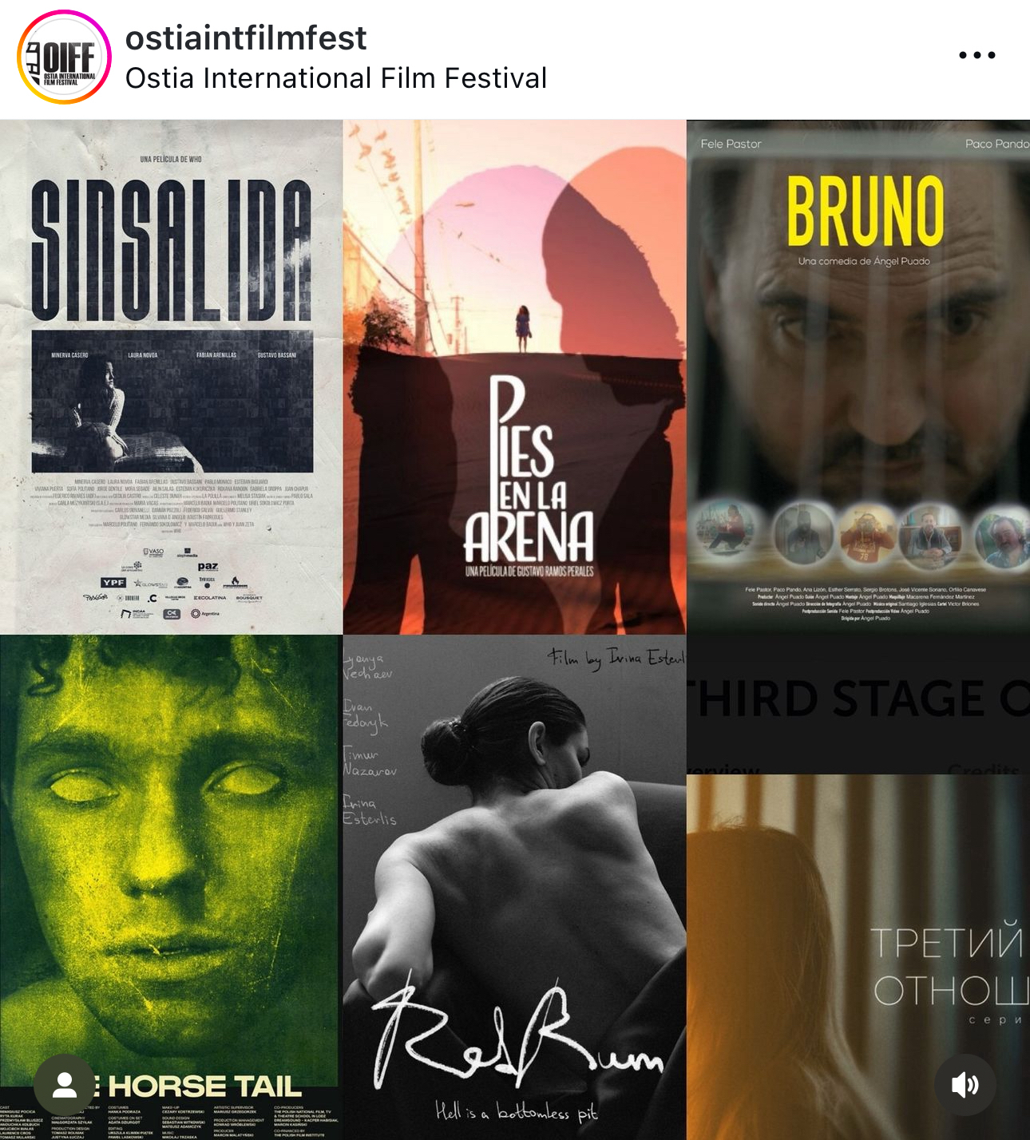
Task: Open the Russian-titled amber poster
Action: pos(858,957)
